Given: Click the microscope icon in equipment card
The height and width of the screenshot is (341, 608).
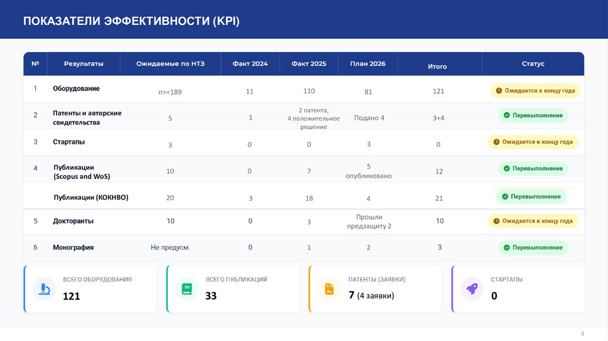Looking at the screenshot, I should point(44,289).
